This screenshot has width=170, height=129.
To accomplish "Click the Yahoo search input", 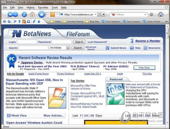I will tap(130, 15).
